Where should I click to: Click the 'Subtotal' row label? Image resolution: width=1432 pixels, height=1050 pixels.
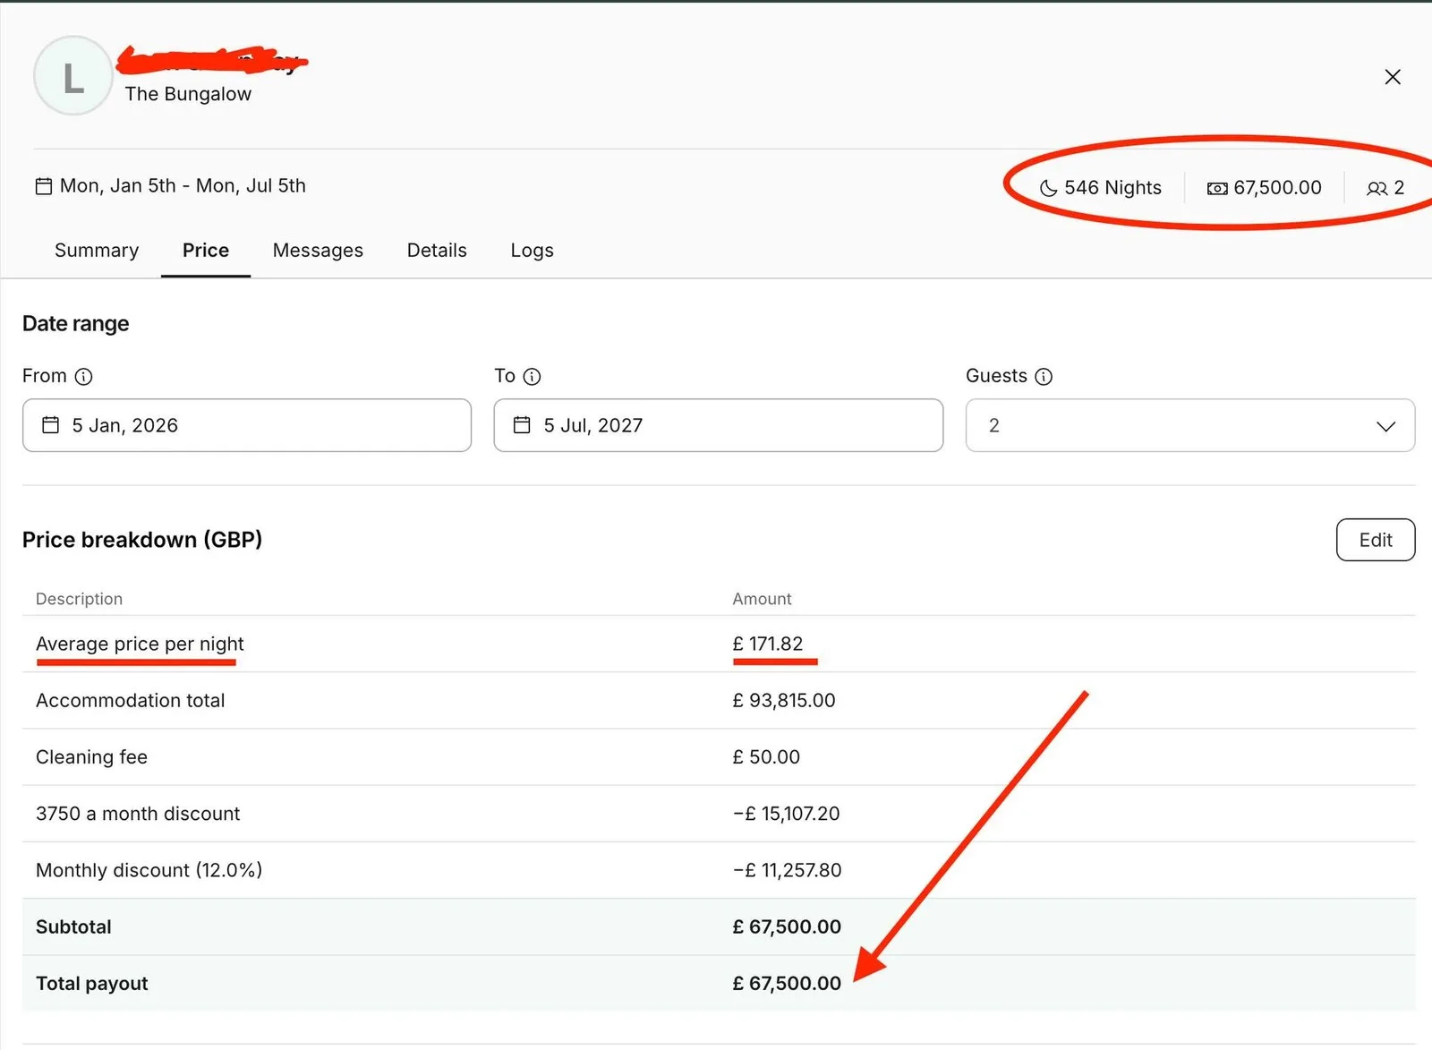coord(73,926)
